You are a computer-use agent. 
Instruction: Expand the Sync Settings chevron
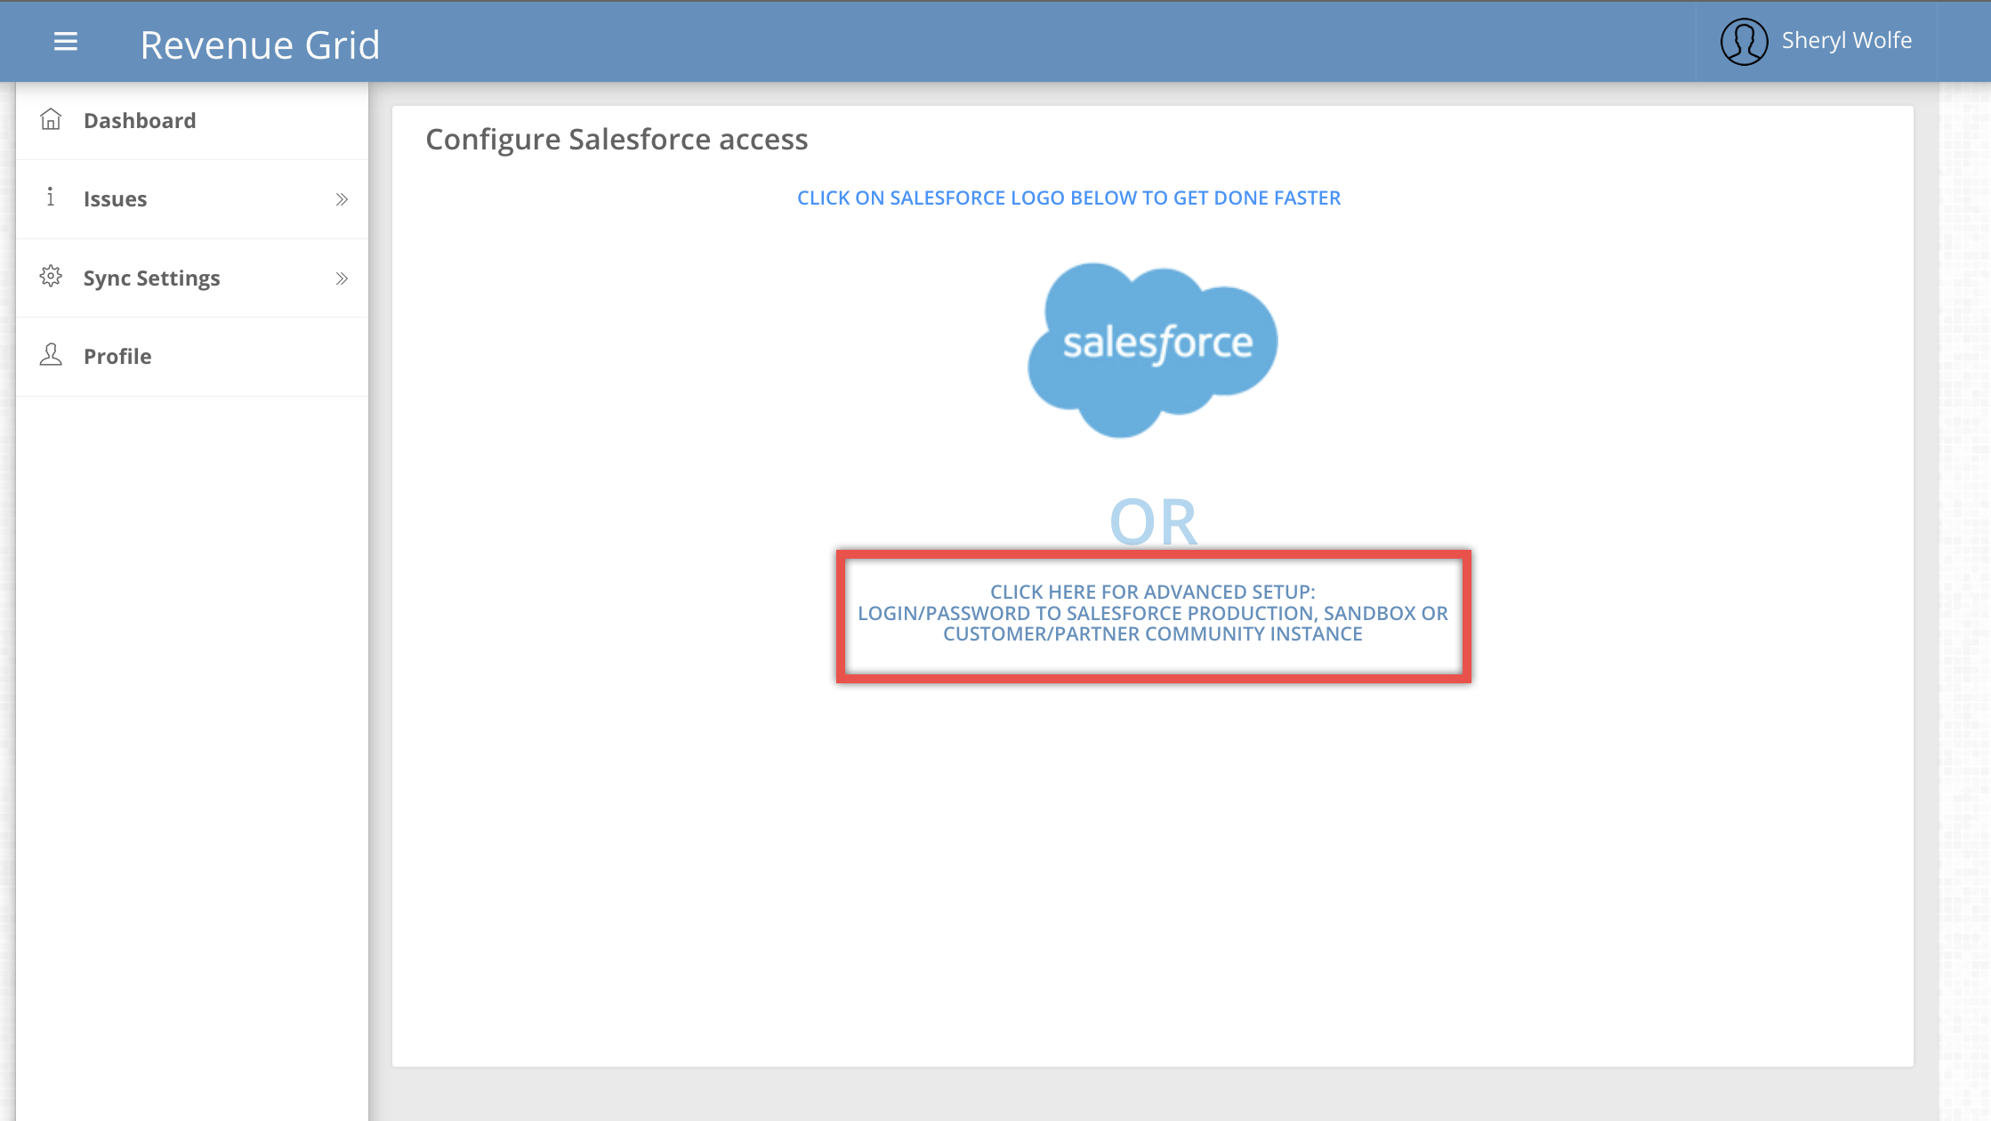(x=342, y=278)
